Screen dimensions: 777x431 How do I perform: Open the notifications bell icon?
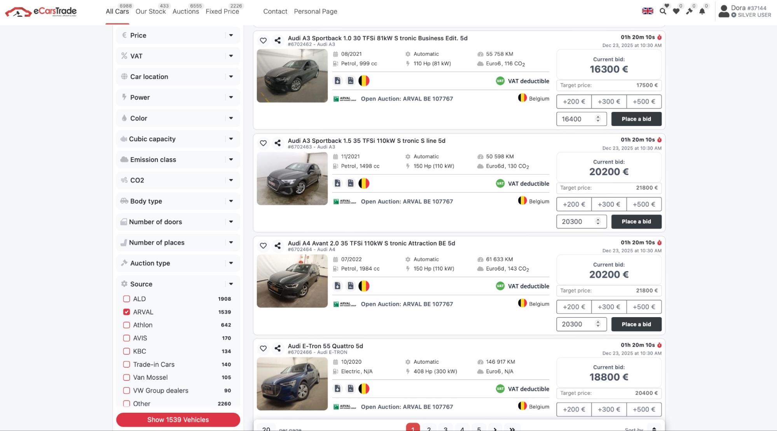[702, 11]
